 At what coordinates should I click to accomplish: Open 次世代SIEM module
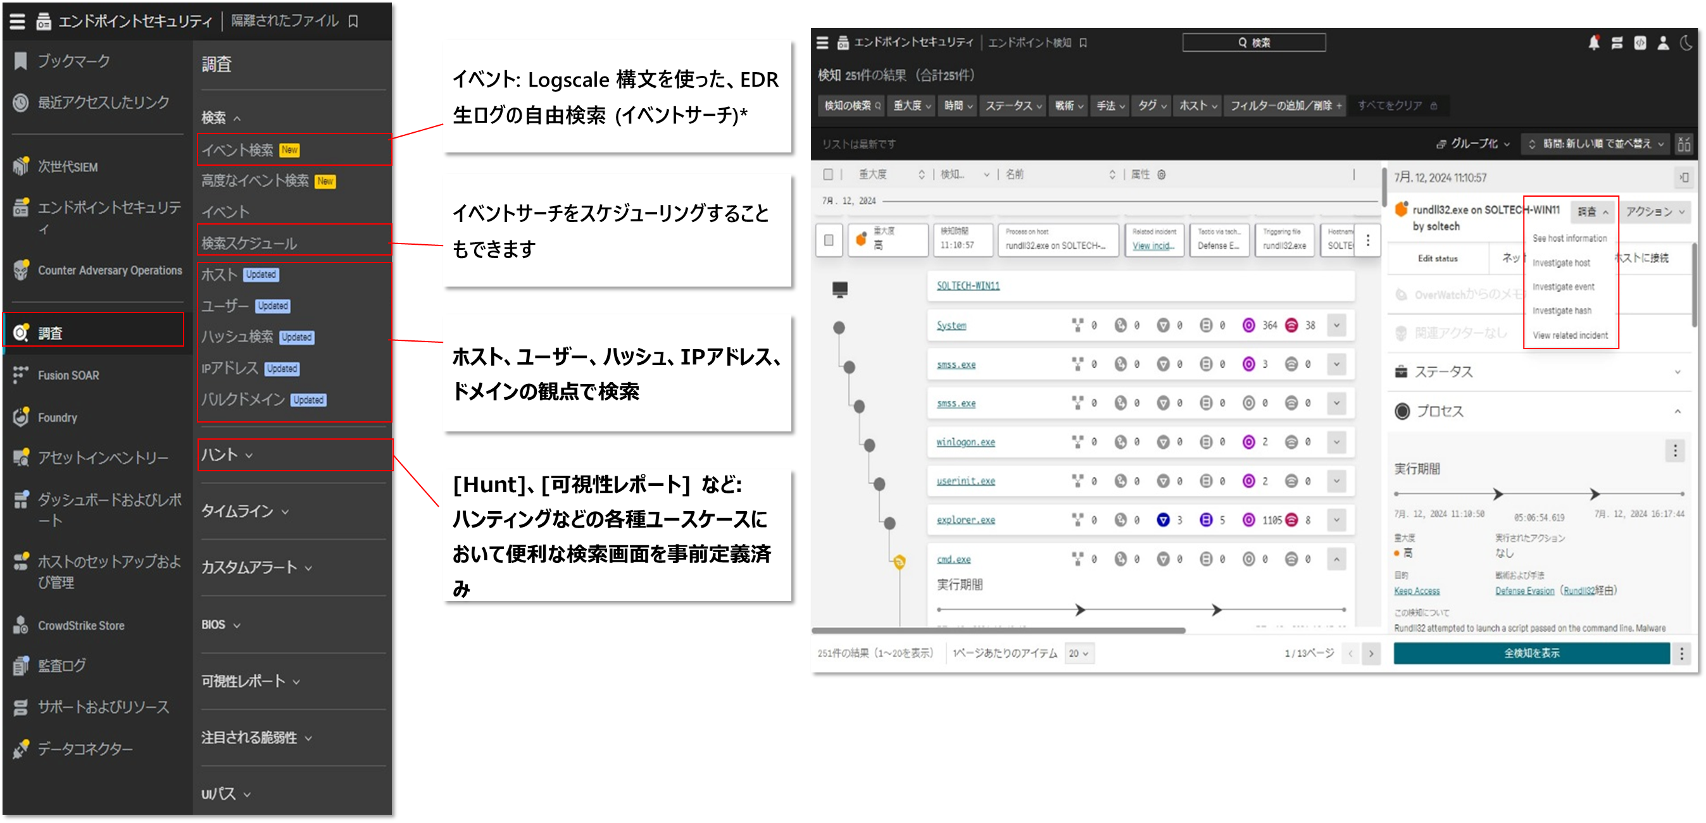click(67, 167)
